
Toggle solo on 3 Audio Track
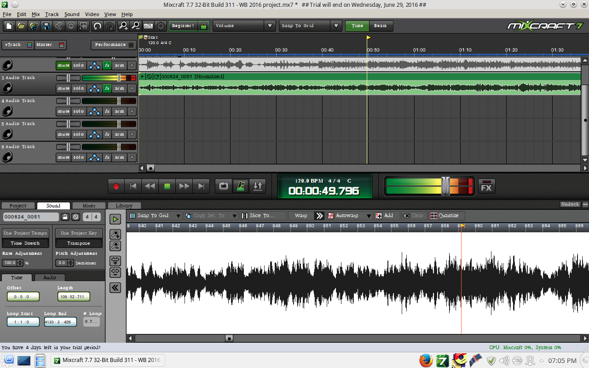click(79, 88)
